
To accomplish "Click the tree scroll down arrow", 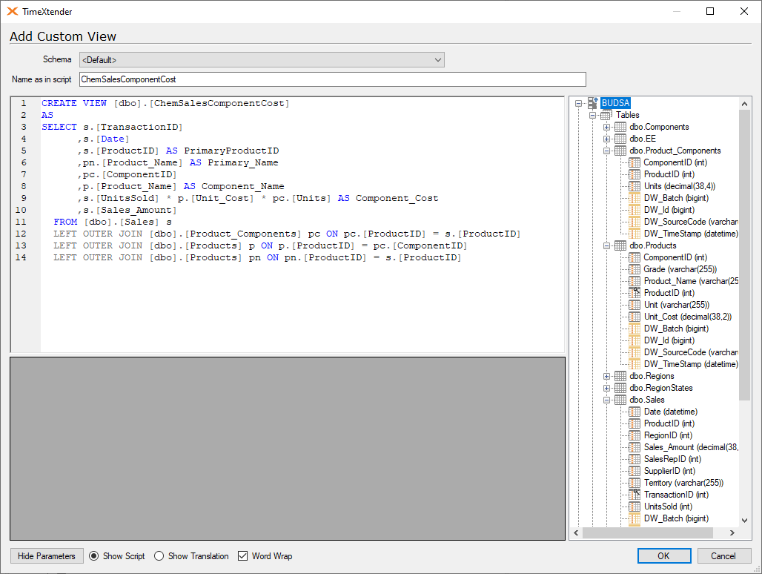I will point(744,520).
